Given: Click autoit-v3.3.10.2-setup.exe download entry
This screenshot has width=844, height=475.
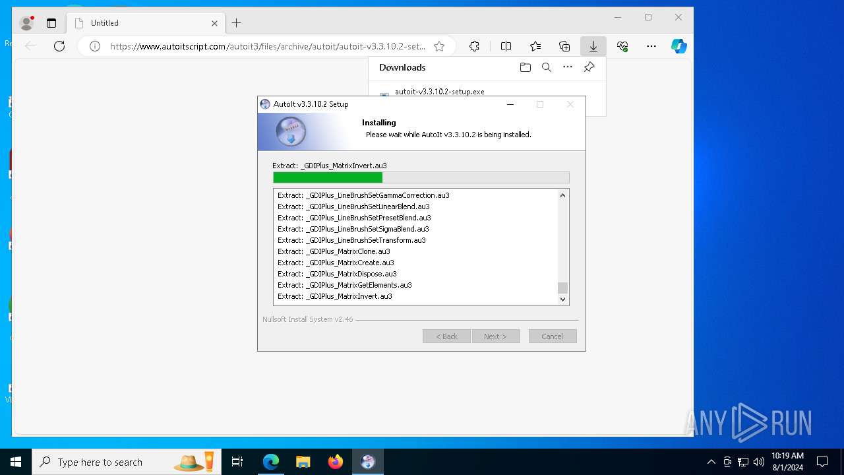Looking at the screenshot, I should pyautogui.click(x=439, y=92).
